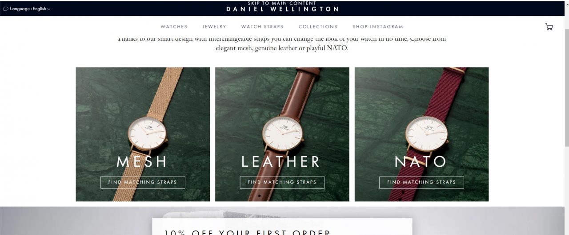Find matching straps for Mesh
Screen dimensions: 569x235
click(x=143, y=182)
